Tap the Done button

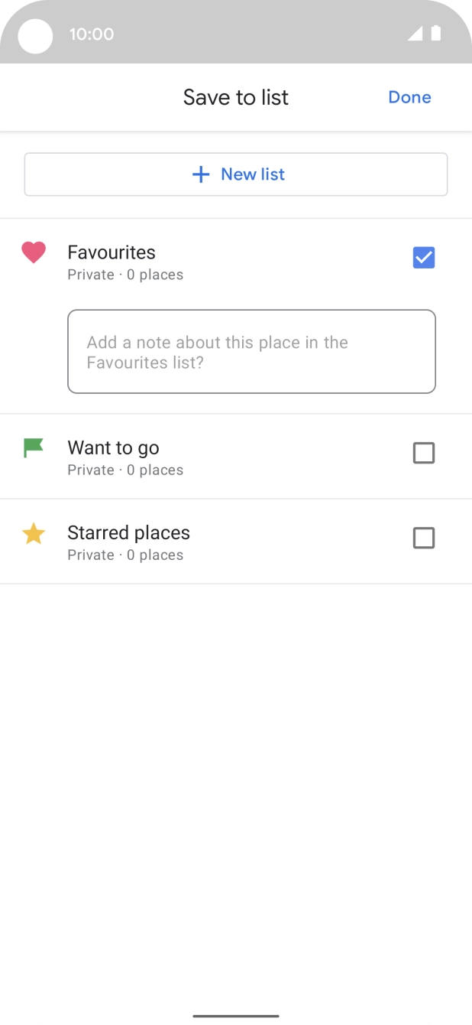point(409,97)
